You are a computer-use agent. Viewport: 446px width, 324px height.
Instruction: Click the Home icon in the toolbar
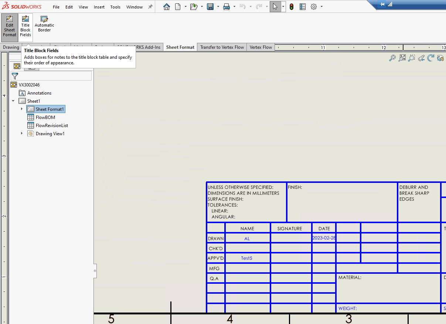coord(167,7)
